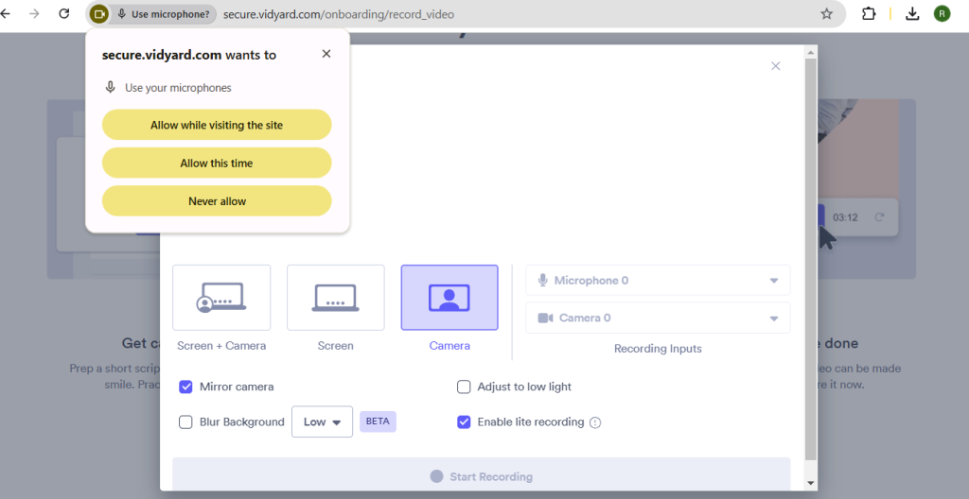Close the Vidyard recording dialog

pos(776,66)
